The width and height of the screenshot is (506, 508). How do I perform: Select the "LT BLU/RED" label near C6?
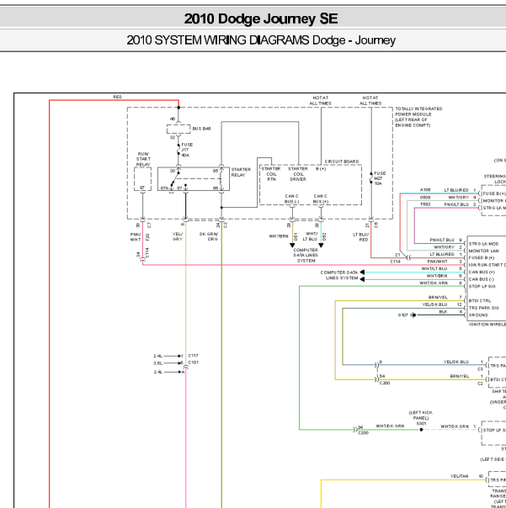click(360, 237)
